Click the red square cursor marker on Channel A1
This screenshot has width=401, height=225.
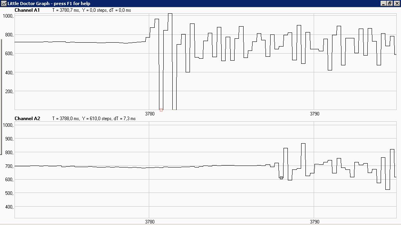click(x=161, y=110)
